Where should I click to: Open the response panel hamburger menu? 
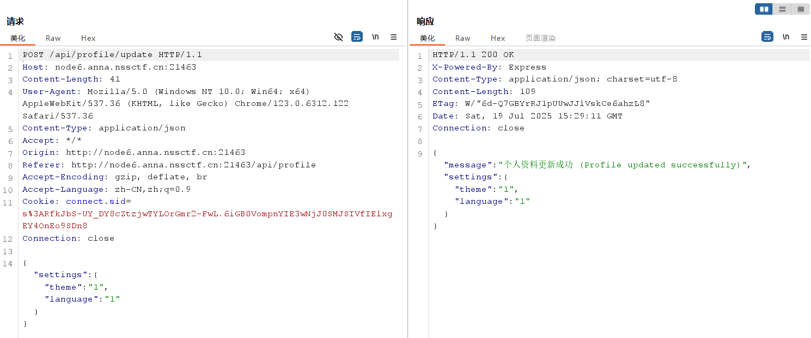coord(804,37)
